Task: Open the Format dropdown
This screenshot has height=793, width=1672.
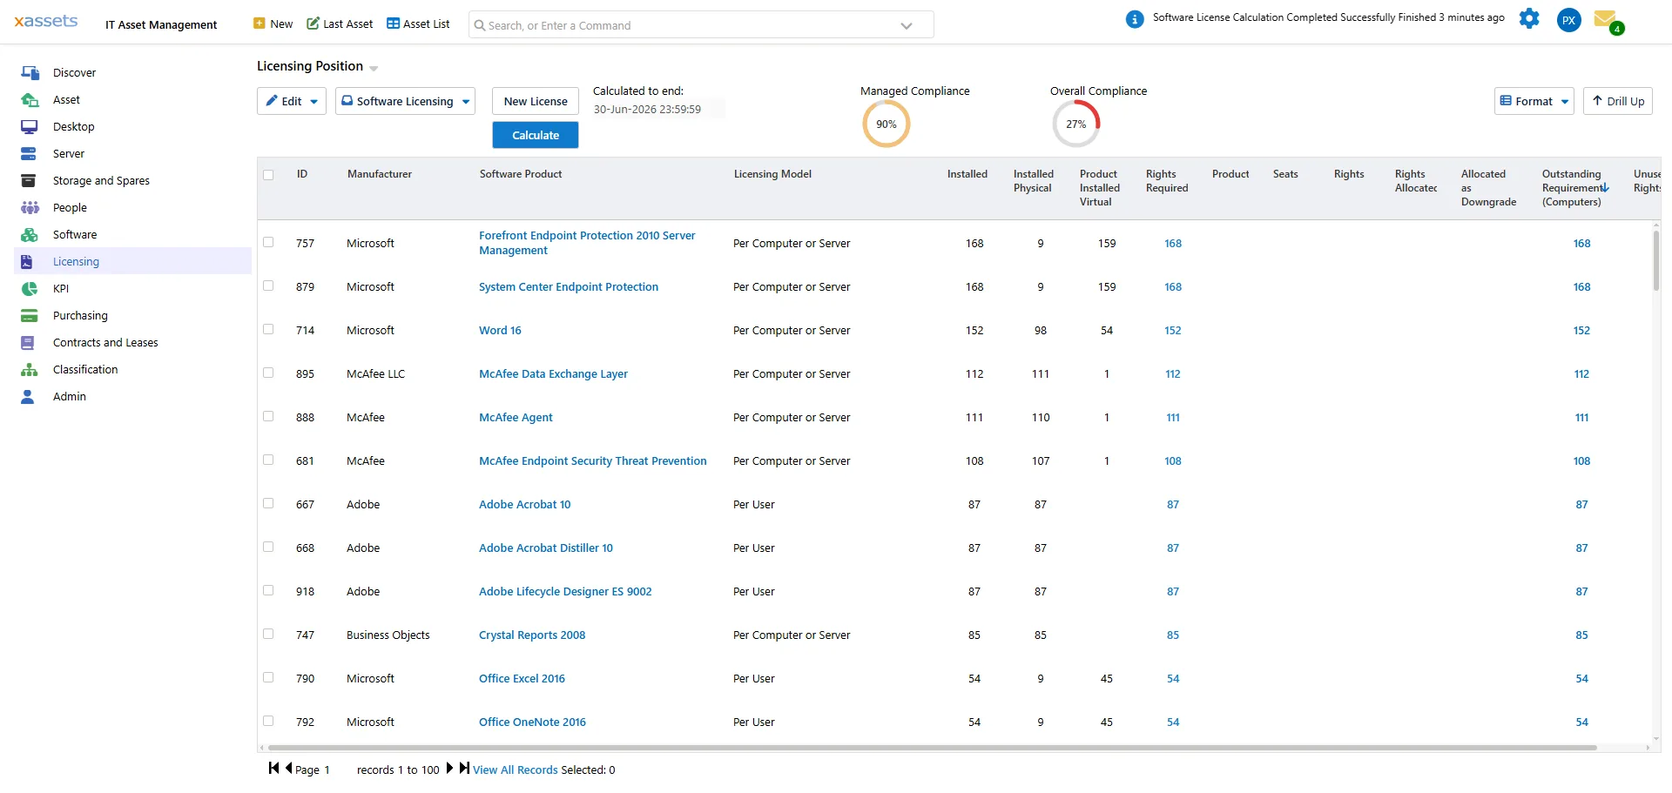Action: click(1534, 101)
